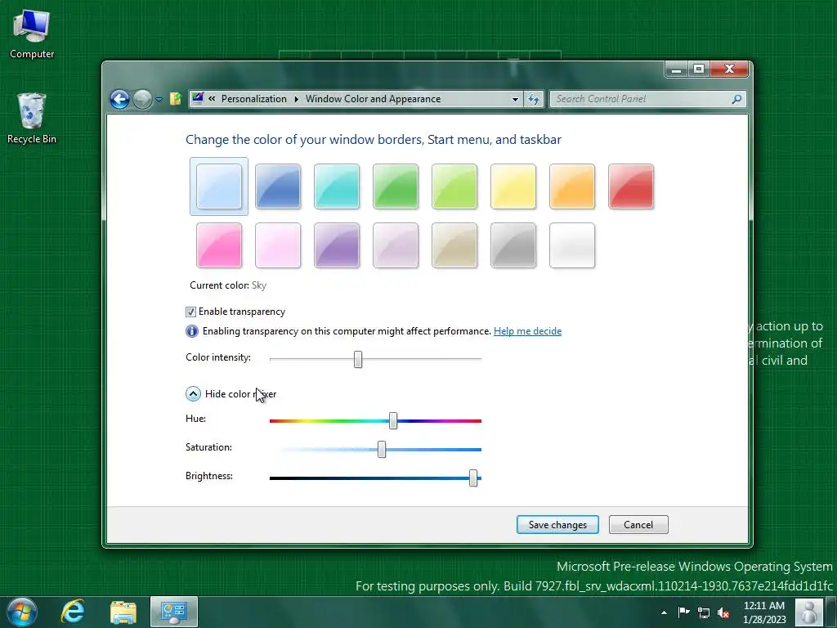Click Window Color and Appearance breadcrumb
The height and width of the screenshot is (628, 837).
coord(373,99)
